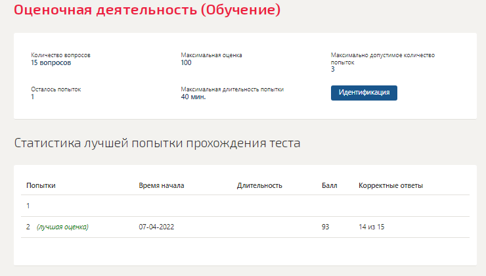Click the score value 93
Screen dimensions: 486x276
pyautogui.click(x=325, y=227)
